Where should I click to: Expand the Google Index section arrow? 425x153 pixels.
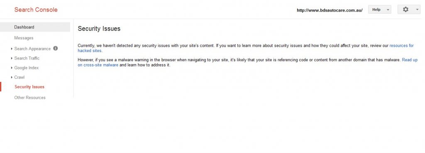pyautogui.click(x=12, y=68)
